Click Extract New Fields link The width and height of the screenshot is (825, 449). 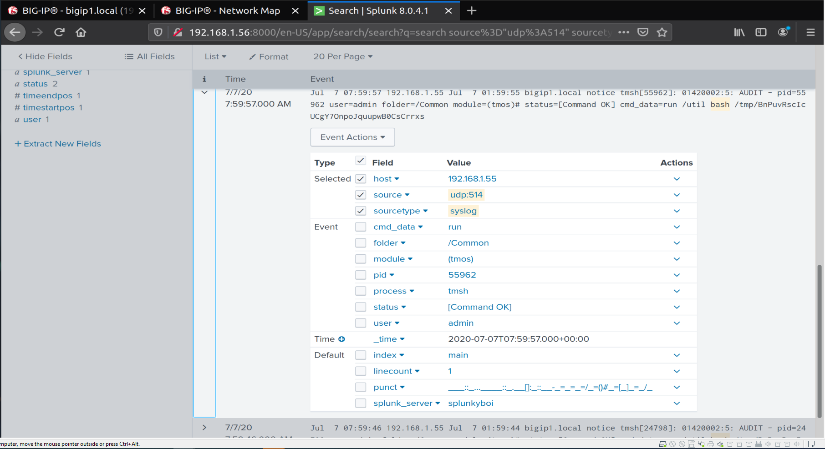58,144
